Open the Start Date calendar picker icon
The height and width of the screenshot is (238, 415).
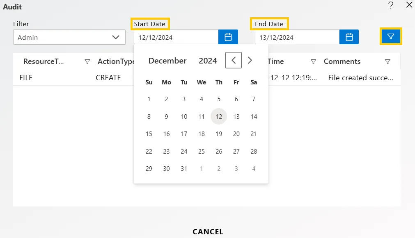coord(228,37)
